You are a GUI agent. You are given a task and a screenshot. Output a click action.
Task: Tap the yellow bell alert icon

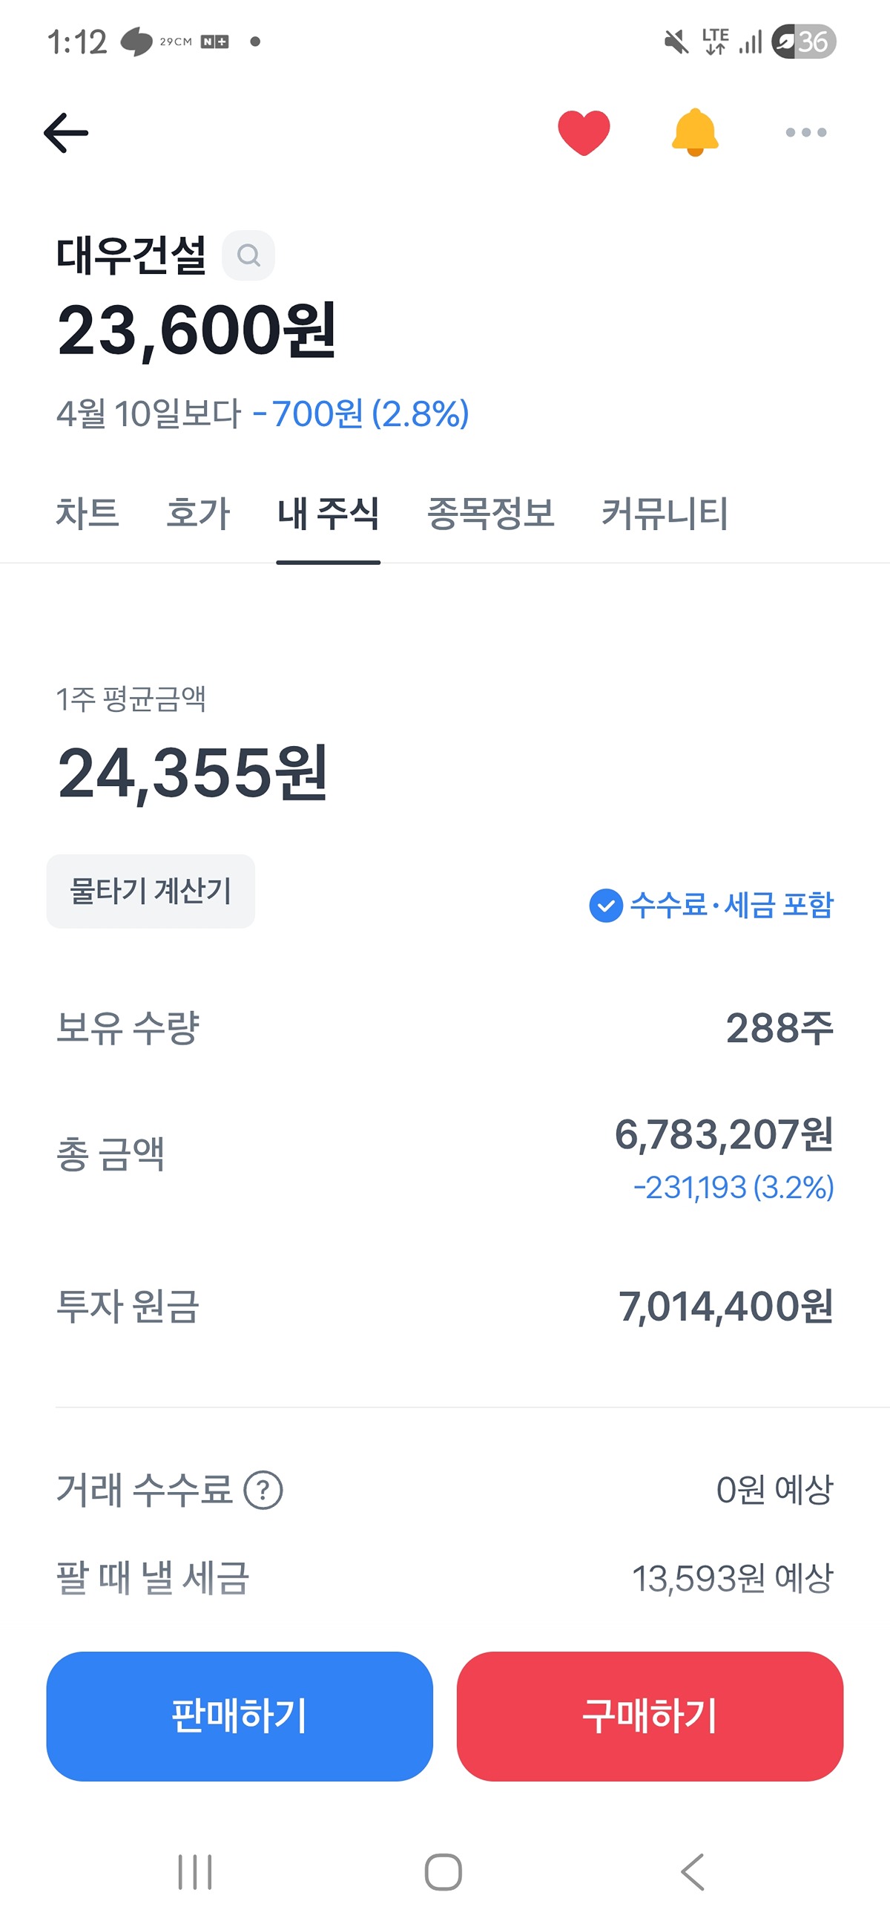pos(695,133)
